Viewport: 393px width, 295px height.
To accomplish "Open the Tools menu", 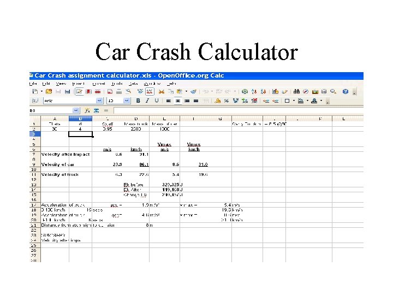I will (x=117, y=84).
